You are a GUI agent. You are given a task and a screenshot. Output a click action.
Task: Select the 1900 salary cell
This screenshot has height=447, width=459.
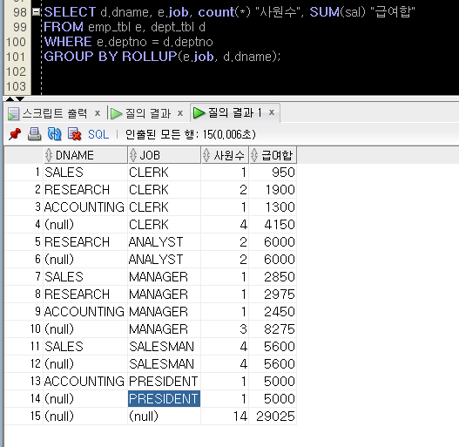[x=273, y=190]
